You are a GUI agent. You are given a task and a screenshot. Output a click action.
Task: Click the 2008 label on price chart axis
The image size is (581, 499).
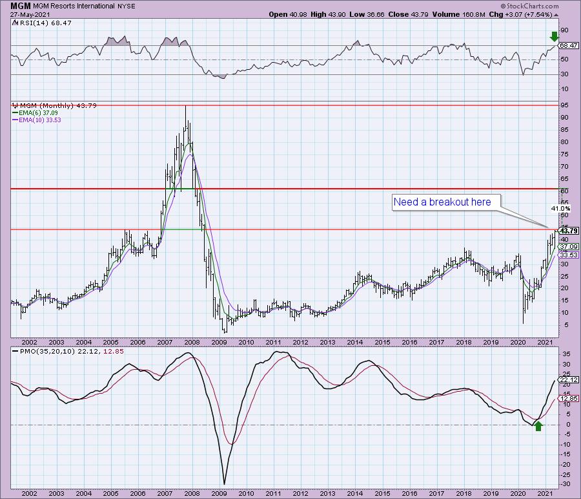pos(192,342)
